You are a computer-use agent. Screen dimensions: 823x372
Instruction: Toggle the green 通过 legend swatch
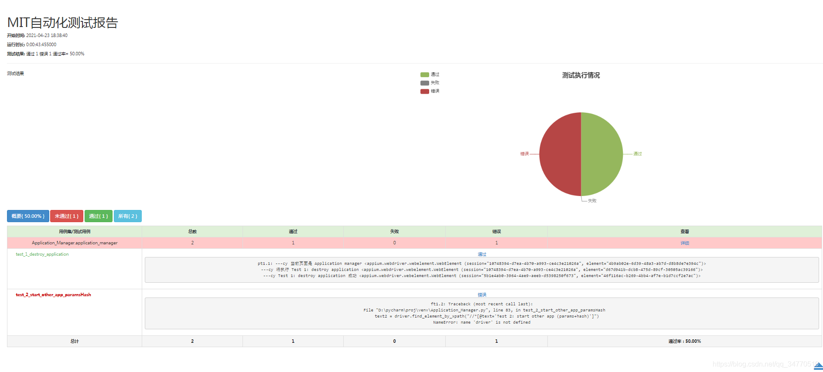(x=425, y=74)
